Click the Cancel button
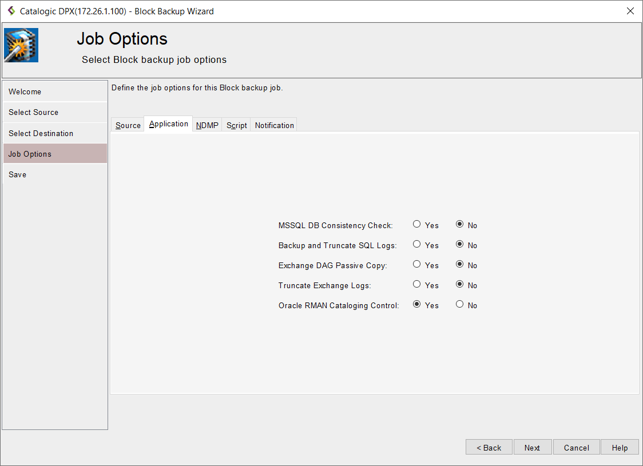The image size is (643, 466). pos(576,448)
